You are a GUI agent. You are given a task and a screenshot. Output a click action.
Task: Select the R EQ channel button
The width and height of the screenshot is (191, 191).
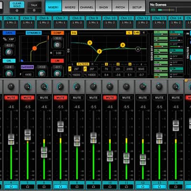click(144, 33)
